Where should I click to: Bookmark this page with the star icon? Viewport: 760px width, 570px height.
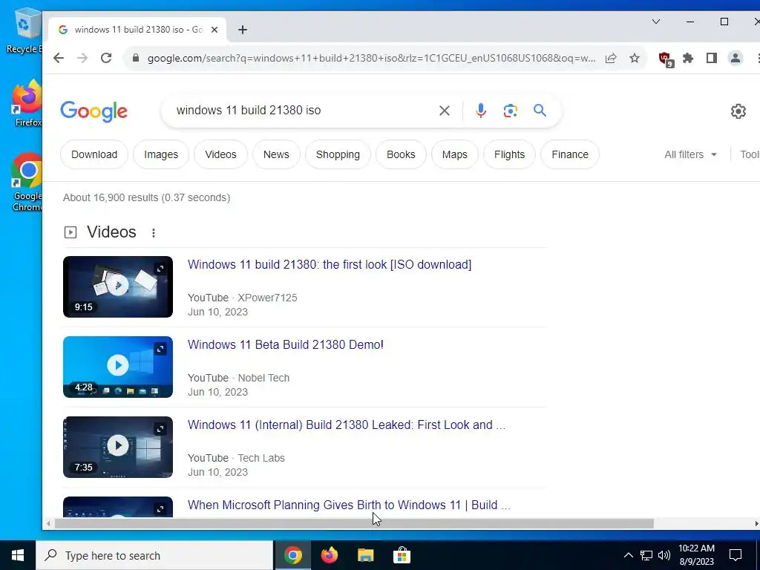pos(635,58)
